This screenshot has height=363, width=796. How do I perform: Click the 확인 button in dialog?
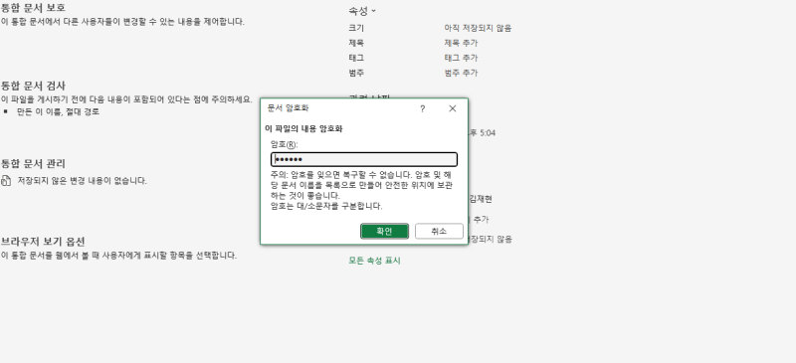(384, 231)
